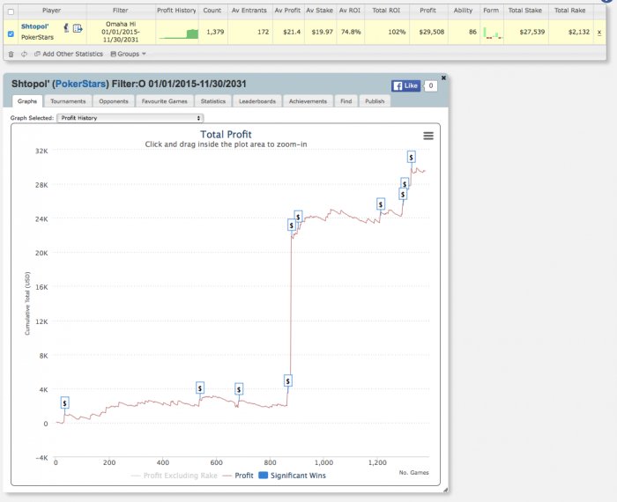
Task: Switch to the Tournaments tab
Action: tap(68, 101)
